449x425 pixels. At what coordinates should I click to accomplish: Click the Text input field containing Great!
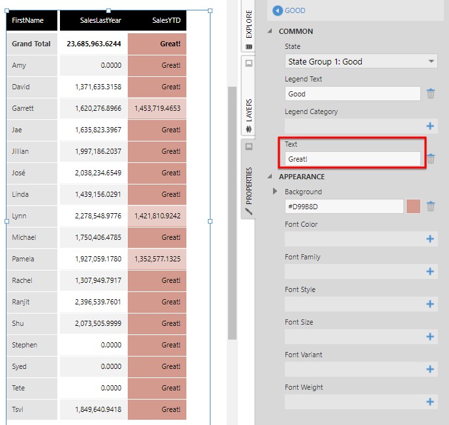coord(353,158)
